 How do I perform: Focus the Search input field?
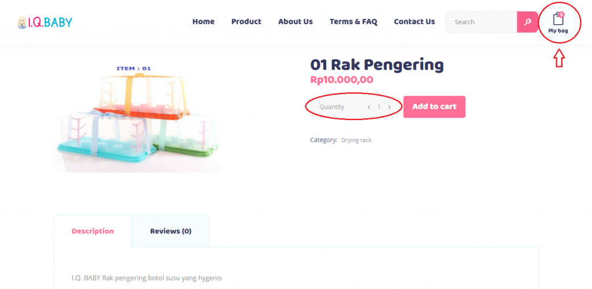click(x=481, y=22)
